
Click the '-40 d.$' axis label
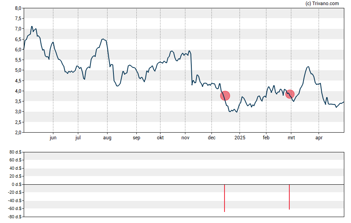pyautogui.click(x=15, y=201)
